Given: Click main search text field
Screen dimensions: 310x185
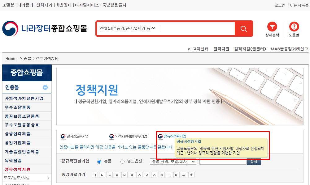Looking at the screenshot, I should (196, 29).
